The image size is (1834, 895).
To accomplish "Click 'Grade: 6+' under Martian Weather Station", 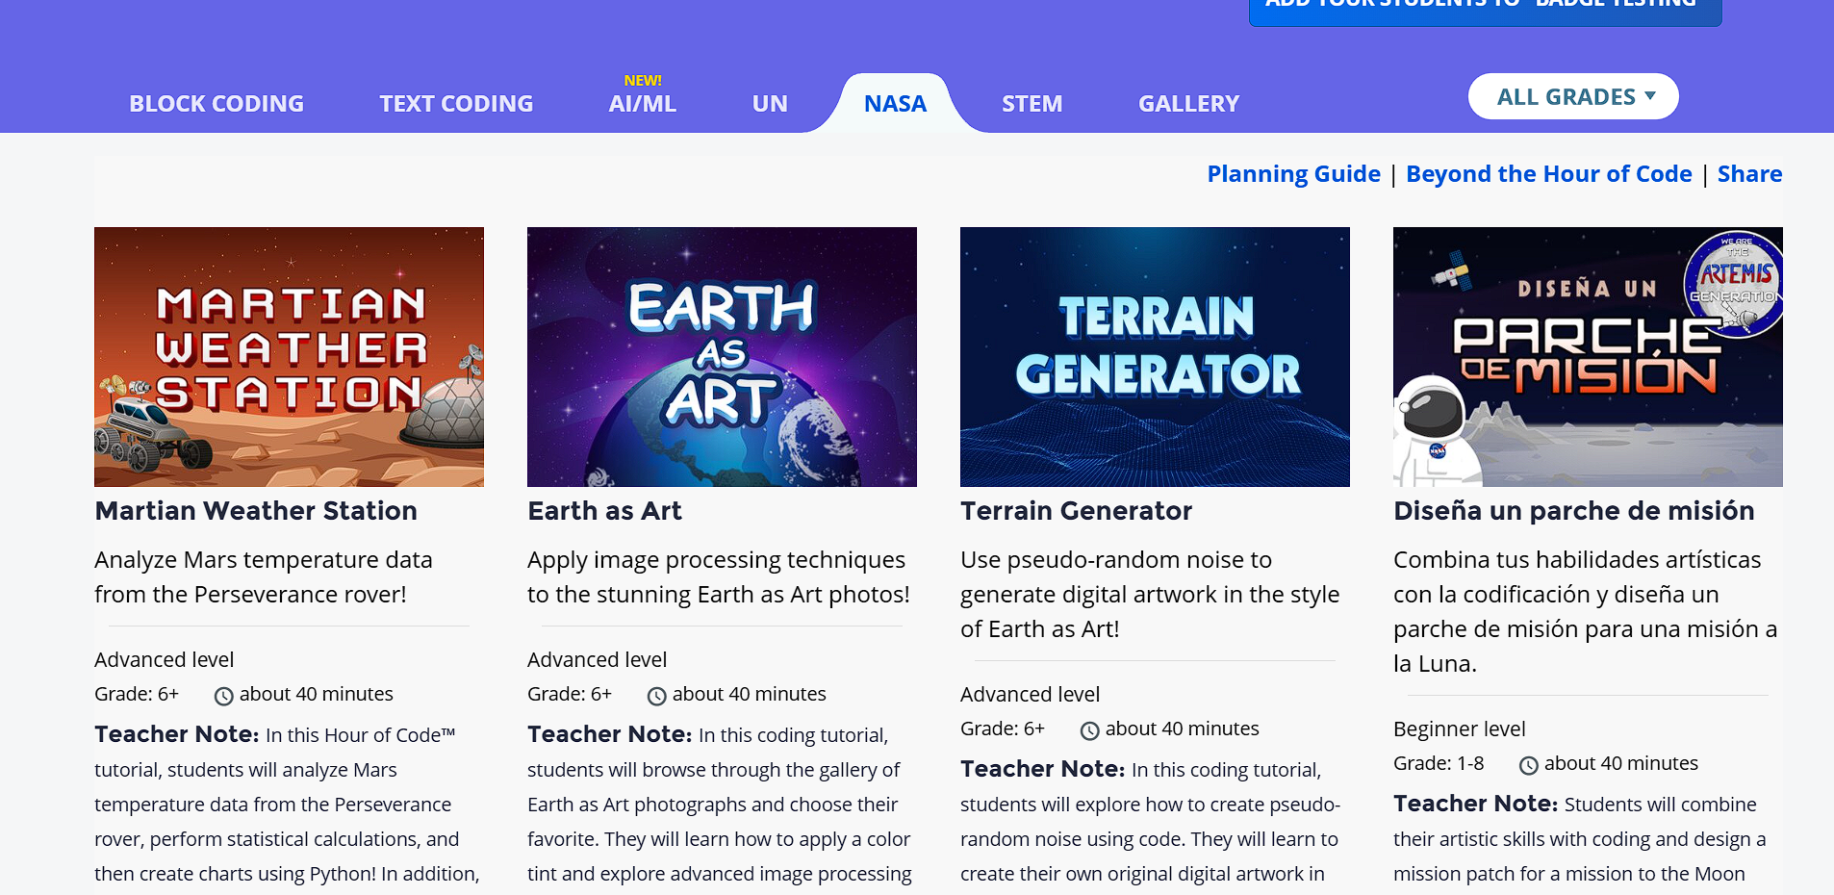I will tap(137, 694).
